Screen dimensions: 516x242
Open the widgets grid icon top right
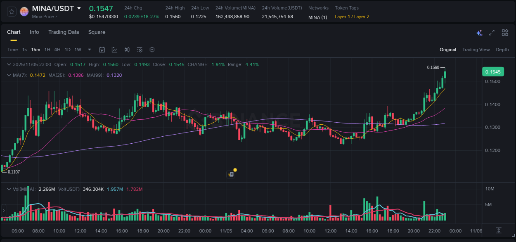505,32
